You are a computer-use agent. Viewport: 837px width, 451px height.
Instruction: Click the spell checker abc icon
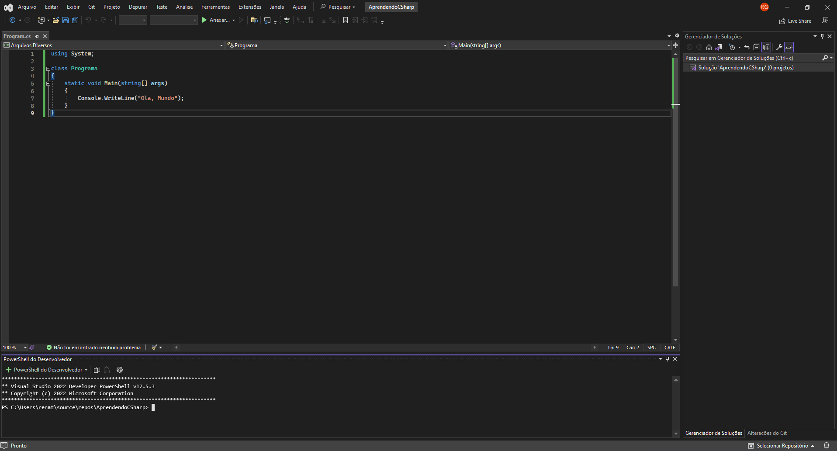(x=287, y=20)
